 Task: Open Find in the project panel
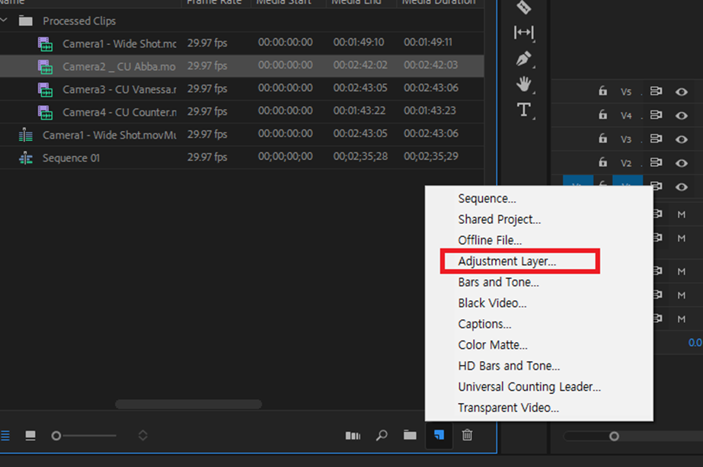pos(382,435)
